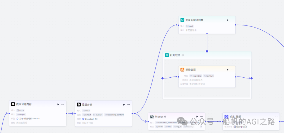Click the output port of 新增数据 node
284x133 pixels.
pos(236,77)
